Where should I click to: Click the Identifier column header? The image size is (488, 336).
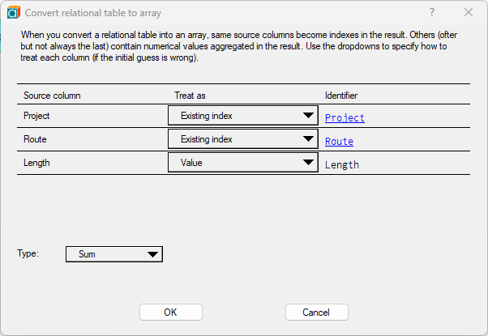341,96
